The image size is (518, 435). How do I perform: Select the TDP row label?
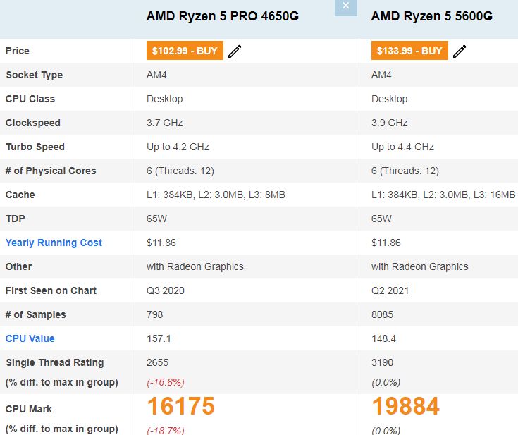tap(16, 219)
